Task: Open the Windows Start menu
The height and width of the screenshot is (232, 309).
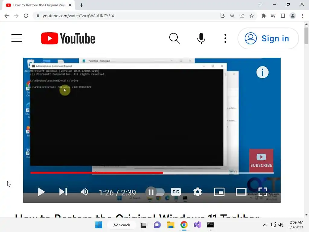Action: click(x=99, y=225)
